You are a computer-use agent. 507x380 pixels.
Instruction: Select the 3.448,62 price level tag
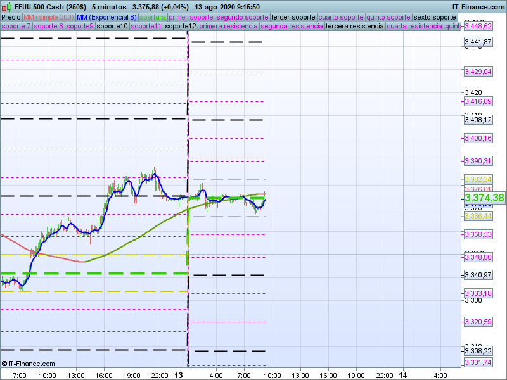coord(478,27)
